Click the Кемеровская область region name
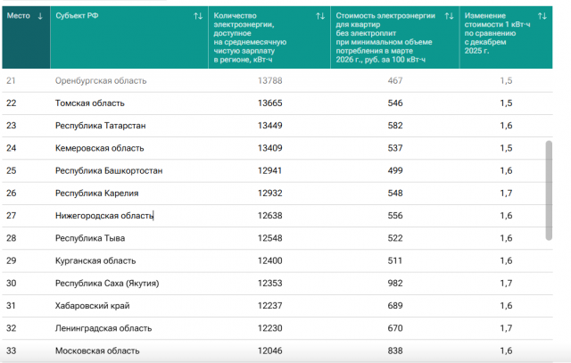The image size is (571, 363). 99,148
